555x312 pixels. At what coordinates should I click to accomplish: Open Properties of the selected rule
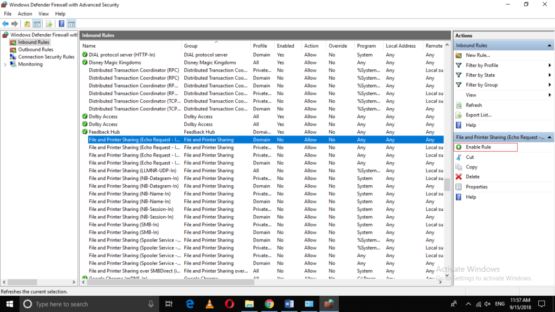coord(476,187)
